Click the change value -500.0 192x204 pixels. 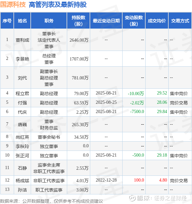pyautogui.click(x=138, y=155)
